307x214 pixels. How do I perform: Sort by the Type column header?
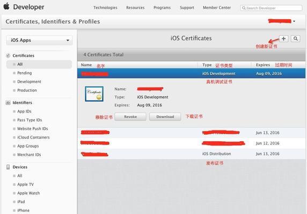click(207, 65)
